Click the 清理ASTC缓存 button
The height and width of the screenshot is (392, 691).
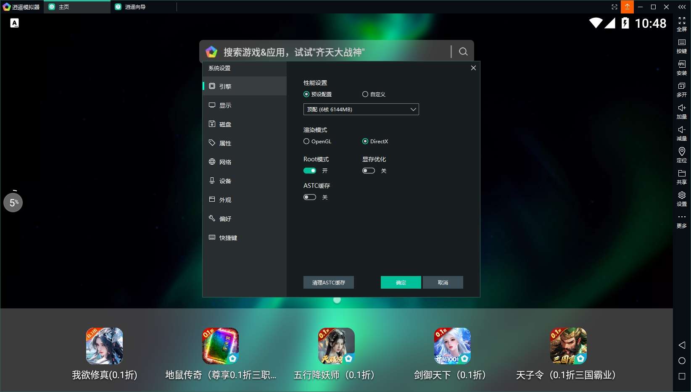click(328, 282)
